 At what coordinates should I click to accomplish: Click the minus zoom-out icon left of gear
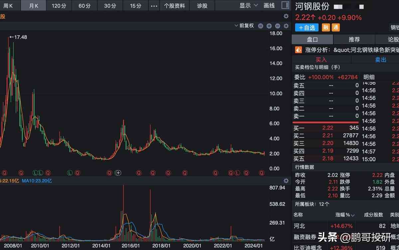(x=277, y=26)
